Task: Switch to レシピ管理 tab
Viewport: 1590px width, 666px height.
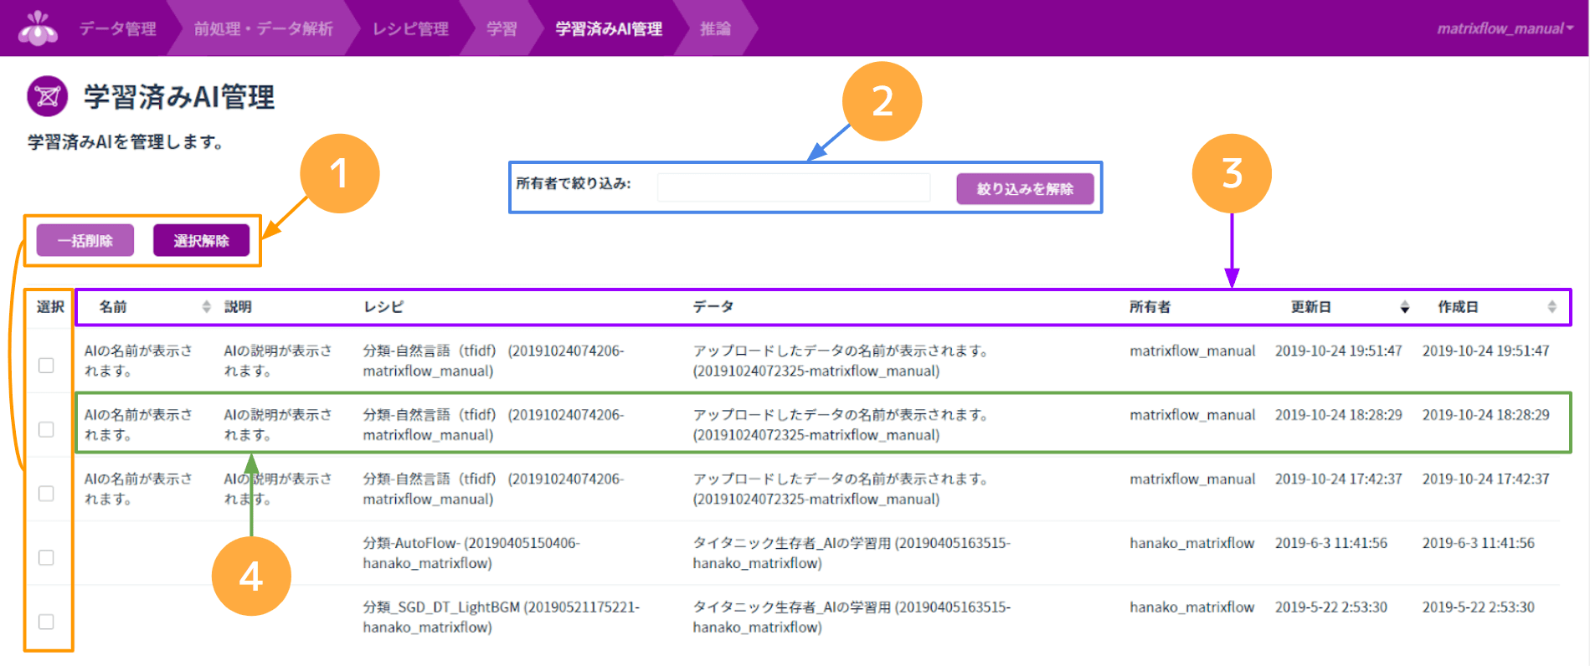Action: pos(410,28)
